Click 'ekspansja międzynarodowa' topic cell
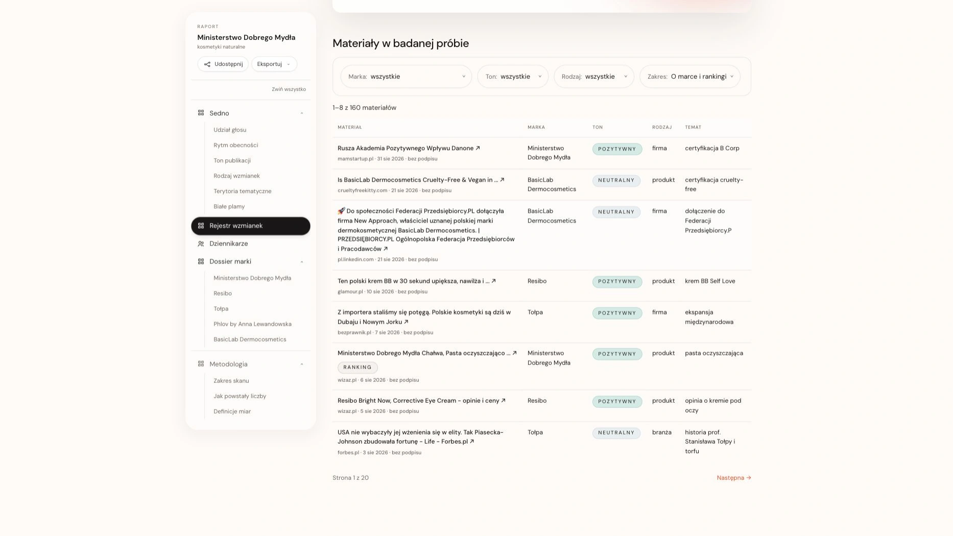Viewport: 953px width, 536px height. 709,317
